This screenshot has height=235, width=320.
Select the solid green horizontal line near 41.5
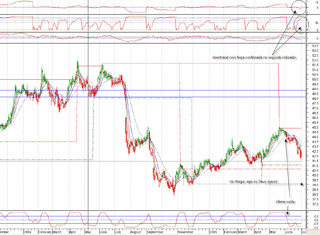[x=123, y=161]
